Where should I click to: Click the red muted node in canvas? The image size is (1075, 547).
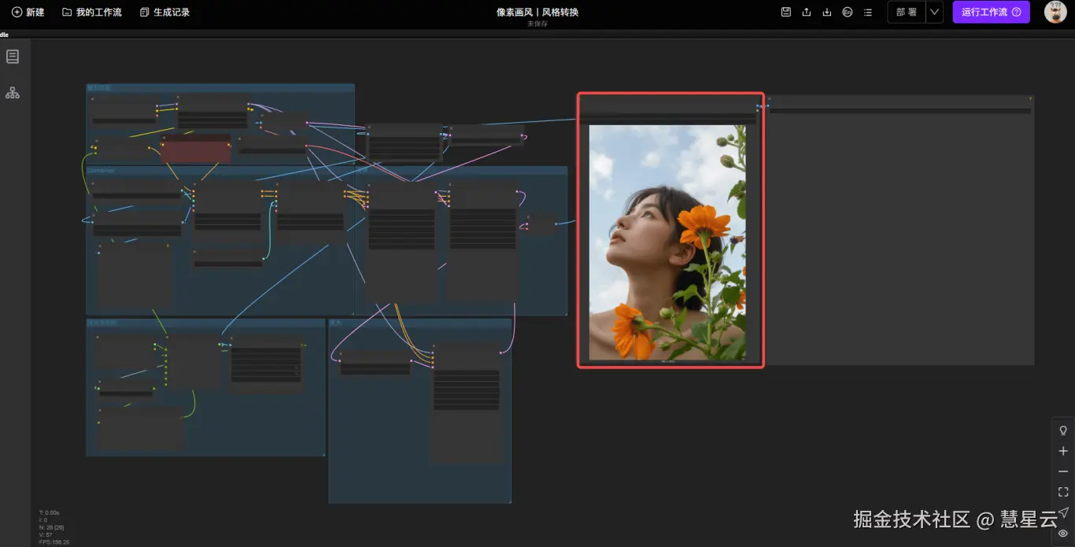[196, 148]
